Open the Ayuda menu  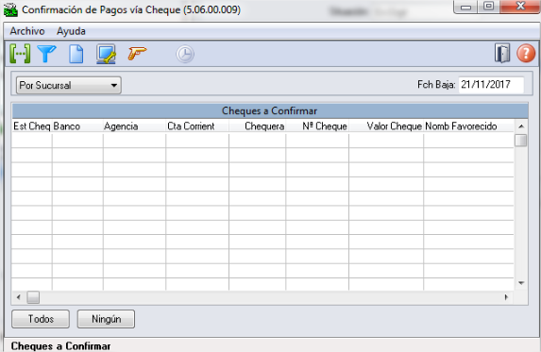click(x=71, y=31)
